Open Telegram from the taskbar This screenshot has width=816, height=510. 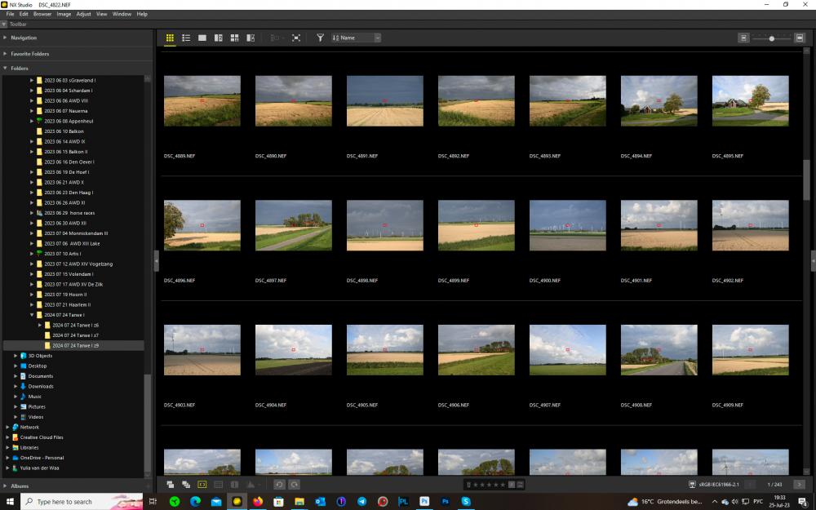(x=361, y=502)
